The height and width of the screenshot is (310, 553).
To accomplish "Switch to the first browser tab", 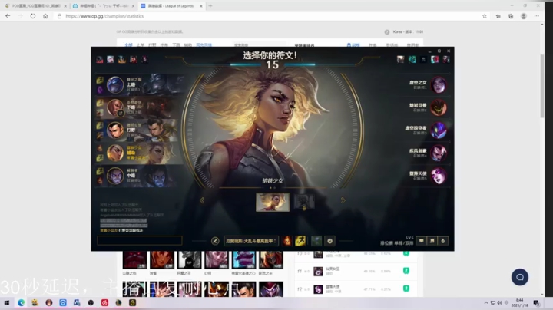I will click(x=35, y=6).
